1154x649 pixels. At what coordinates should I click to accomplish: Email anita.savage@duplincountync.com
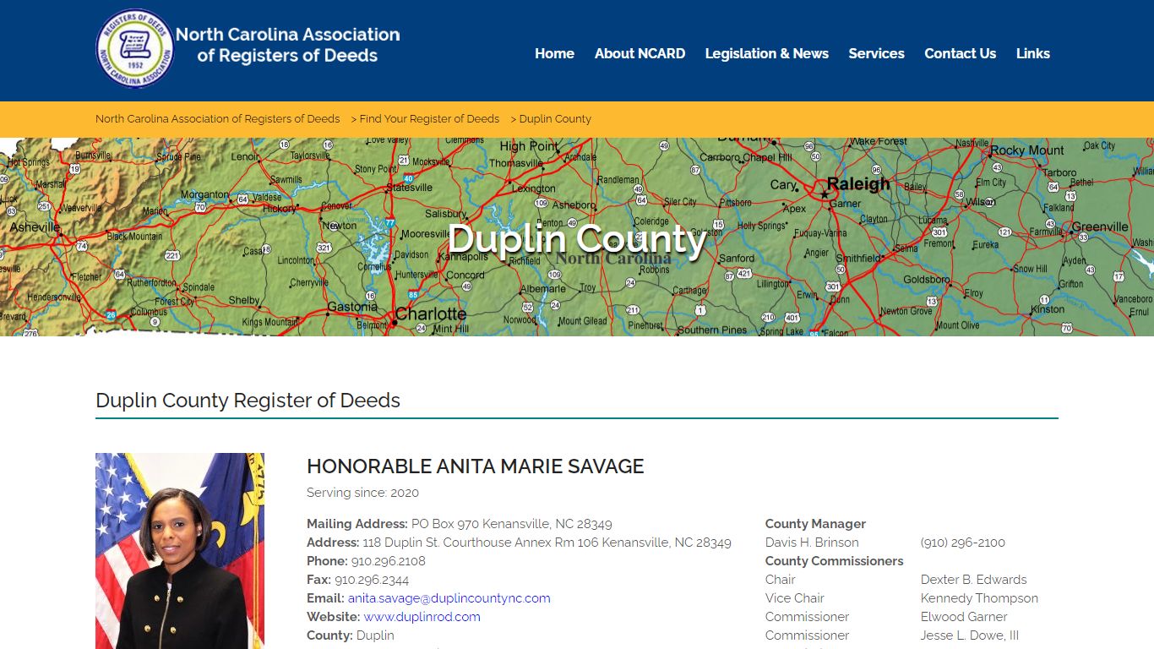pyautogui.click(x=449, y=598)
